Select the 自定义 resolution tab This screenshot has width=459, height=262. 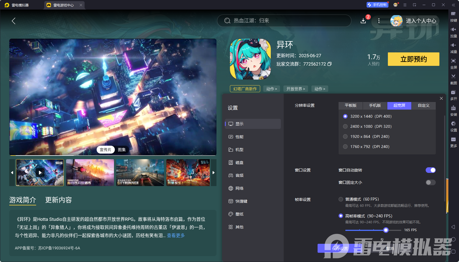[424, 105]
